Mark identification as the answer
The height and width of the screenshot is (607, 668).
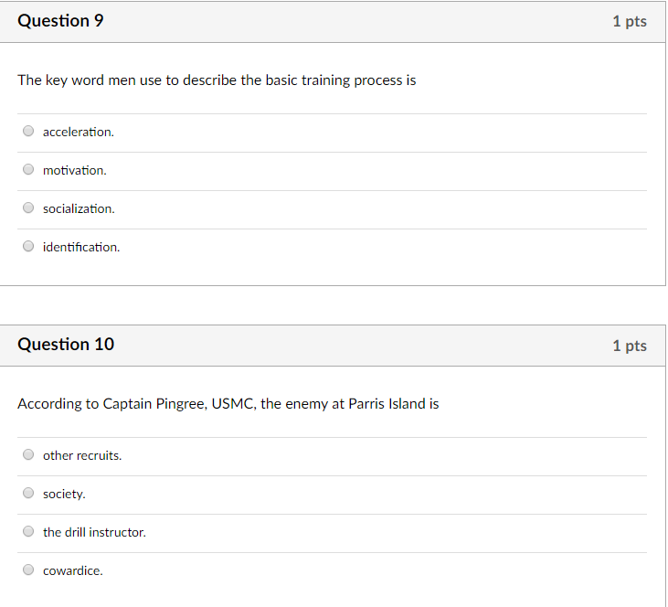(x=28, y=246)
